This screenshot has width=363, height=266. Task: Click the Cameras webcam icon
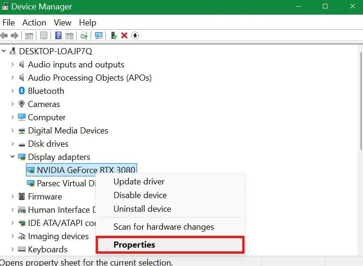click(22, 104)
